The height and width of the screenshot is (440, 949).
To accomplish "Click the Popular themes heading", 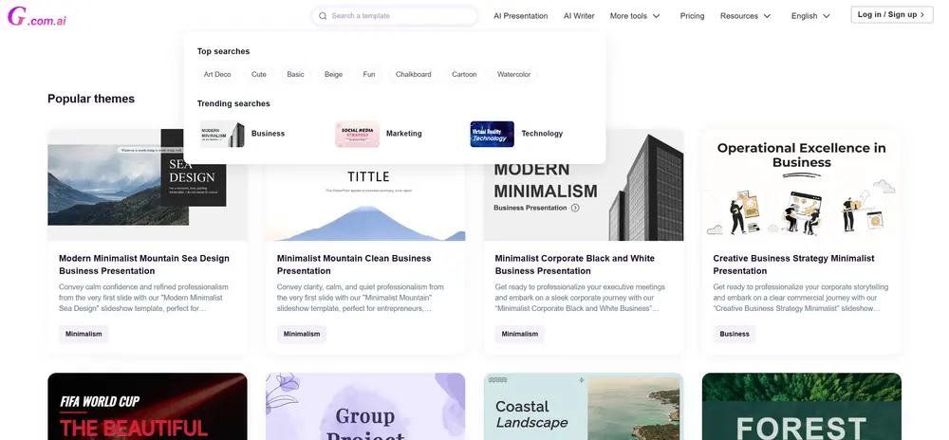I will point(91,100).
